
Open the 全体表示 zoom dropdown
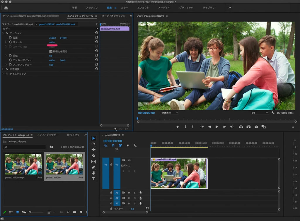click(x=169, y=113)
